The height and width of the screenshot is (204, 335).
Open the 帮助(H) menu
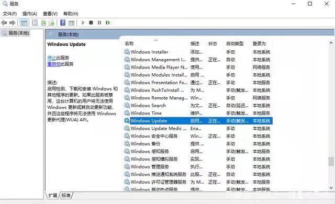pos(71,14)
